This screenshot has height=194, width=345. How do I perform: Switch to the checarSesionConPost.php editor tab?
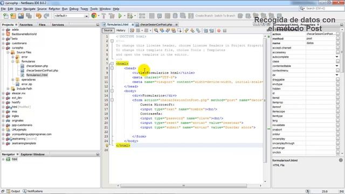click(156, 24)
